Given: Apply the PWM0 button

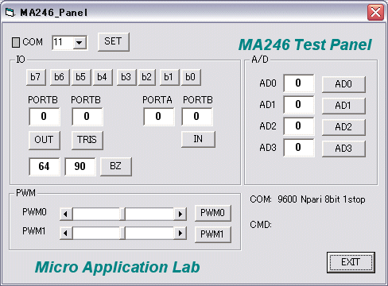Looking at the screenshot, I should click(213, 213).
